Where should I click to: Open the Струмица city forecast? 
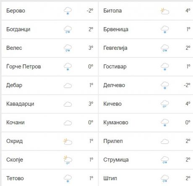point(116,160)
